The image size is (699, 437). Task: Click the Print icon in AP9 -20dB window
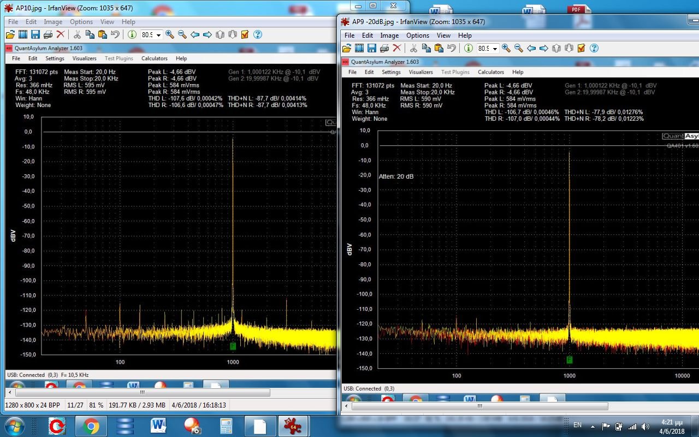(384, 48)
